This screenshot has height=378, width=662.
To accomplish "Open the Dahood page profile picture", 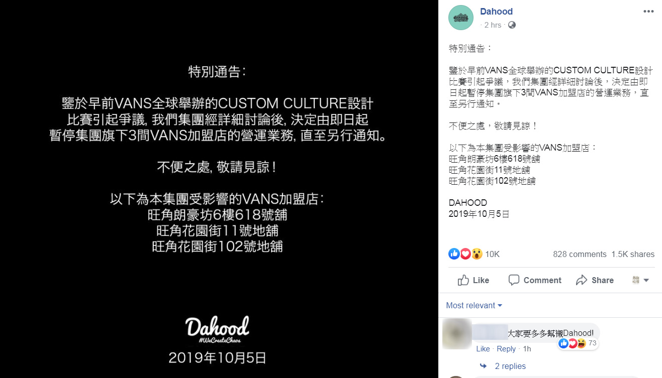I will (x=460, y=18).
